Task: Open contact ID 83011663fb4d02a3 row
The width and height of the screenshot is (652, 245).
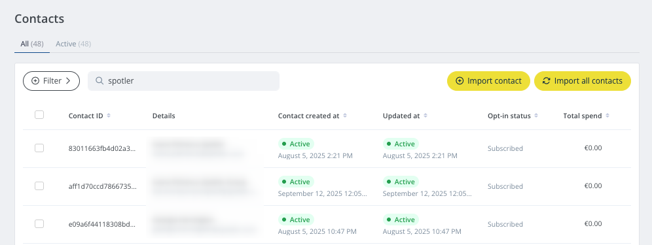Action: [x=327, y=149]
